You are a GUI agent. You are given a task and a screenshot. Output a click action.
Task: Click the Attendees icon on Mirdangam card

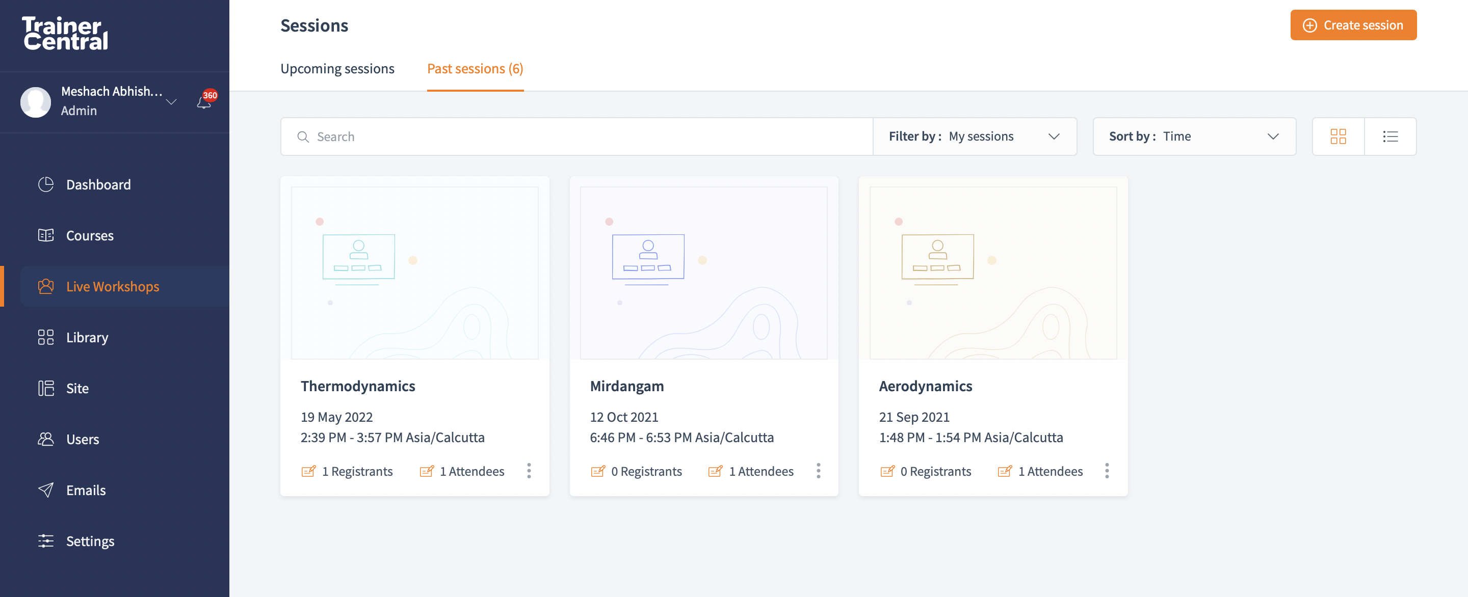coord(715,471)
